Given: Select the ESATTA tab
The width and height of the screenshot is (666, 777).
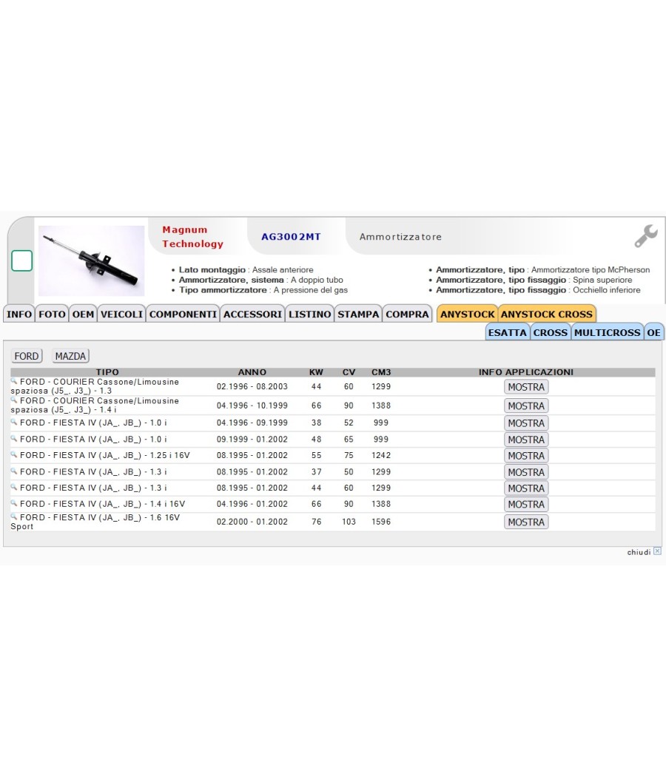Looking at the screenshot, I should tap(508, 332).
